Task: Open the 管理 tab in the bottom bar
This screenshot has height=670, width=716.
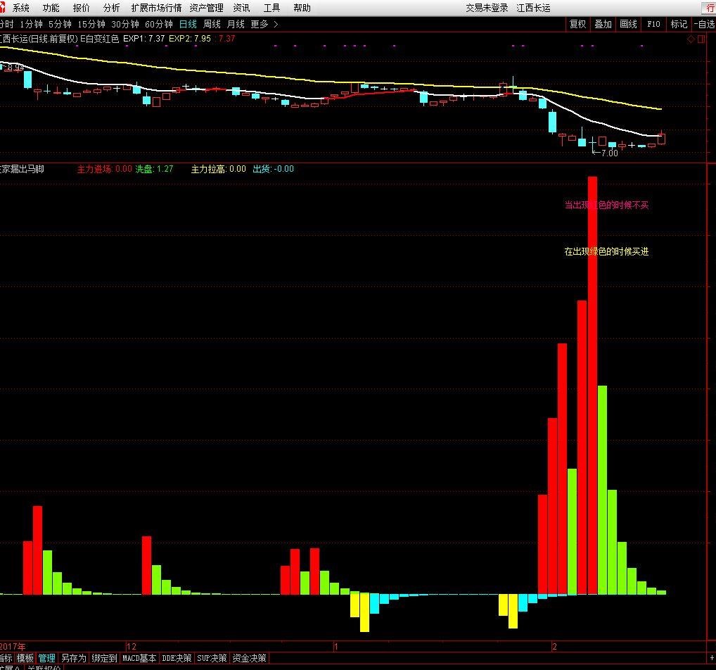Action: click(47, 658)
